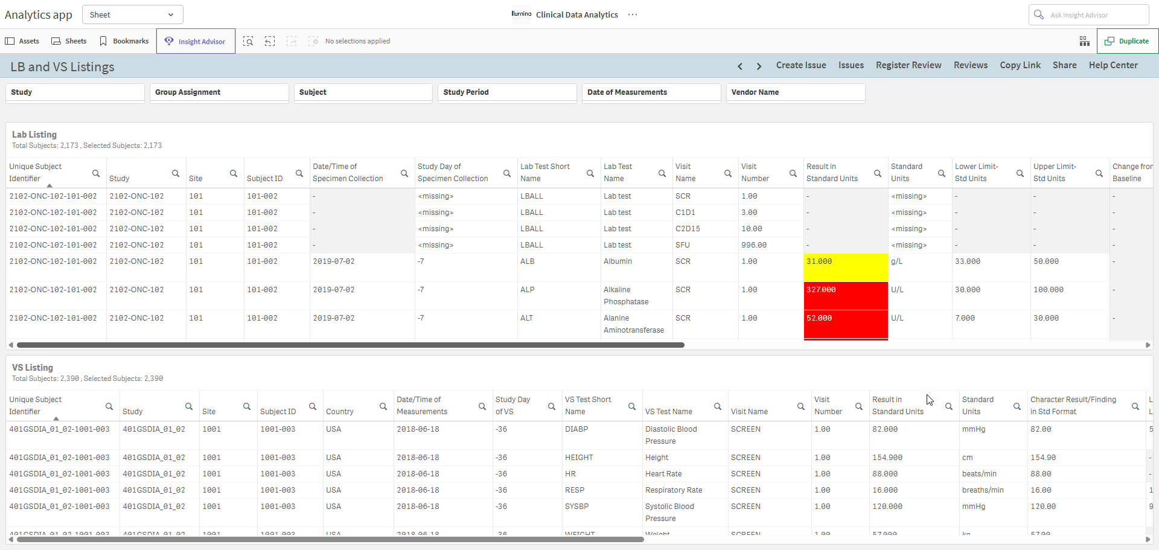This screenshot has width=1159, height=550.
Task: Click the Duplicate button
Action: [x=1127, y=41]
